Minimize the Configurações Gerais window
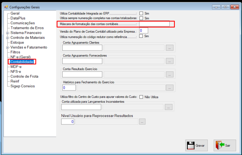242x155 pixels. click(216, 7)
